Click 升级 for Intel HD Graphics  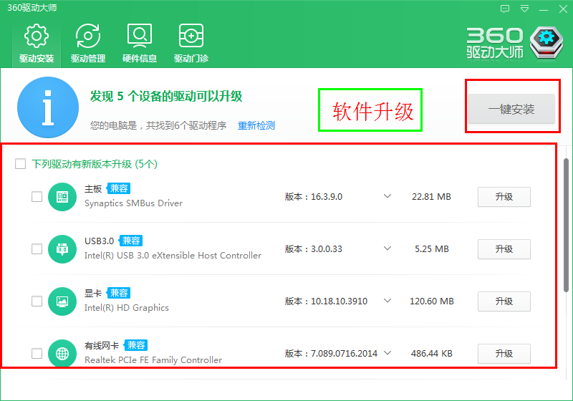[x=504, y=301]
